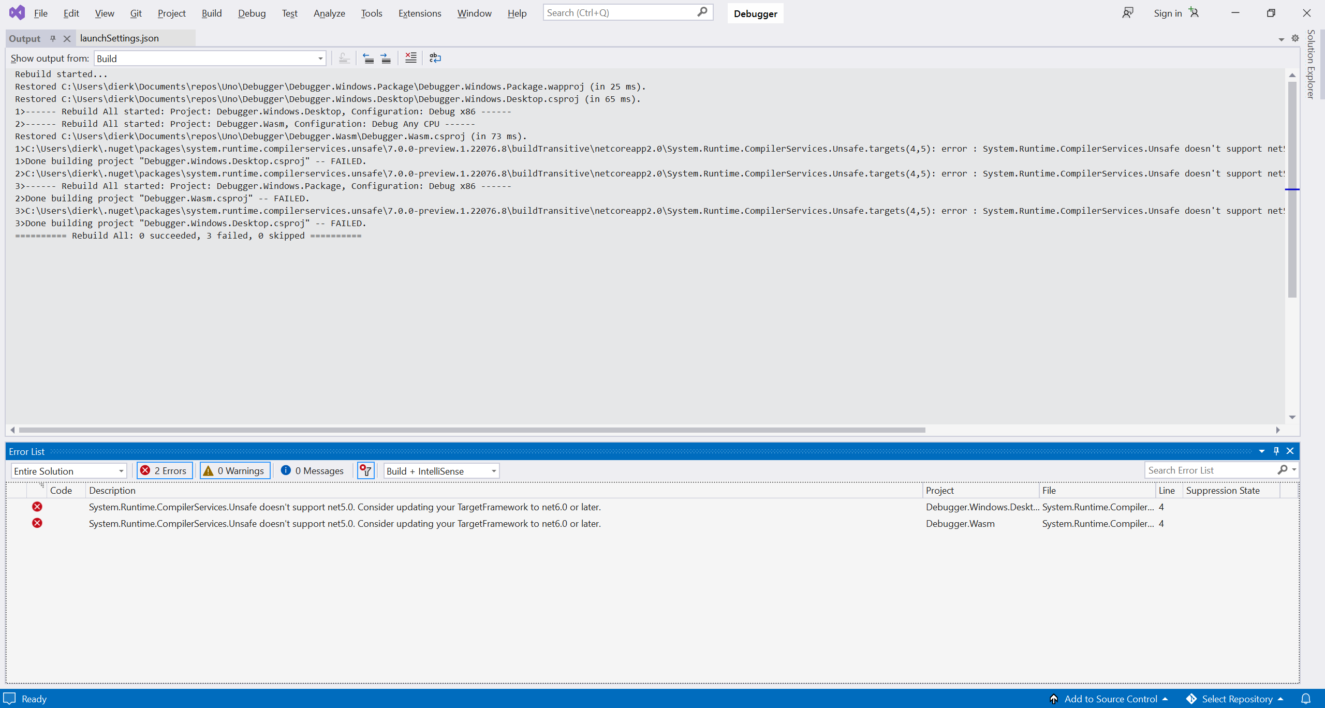Toggle the 2 Errors filter

(x=165, y=470)
